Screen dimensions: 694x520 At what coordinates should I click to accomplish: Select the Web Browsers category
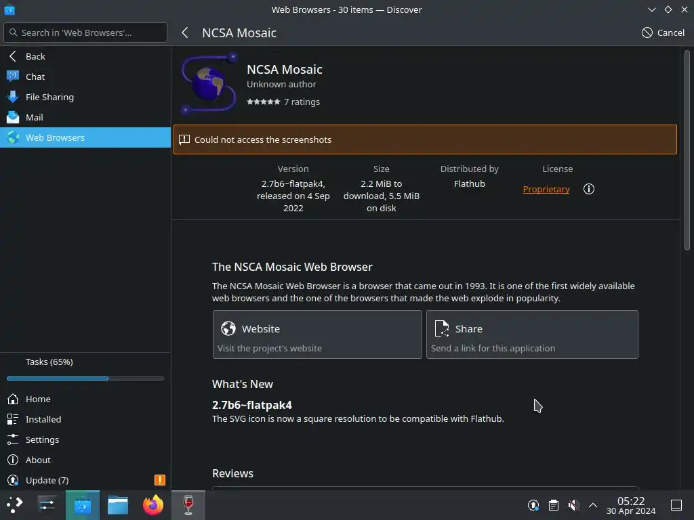pos(85,137)
